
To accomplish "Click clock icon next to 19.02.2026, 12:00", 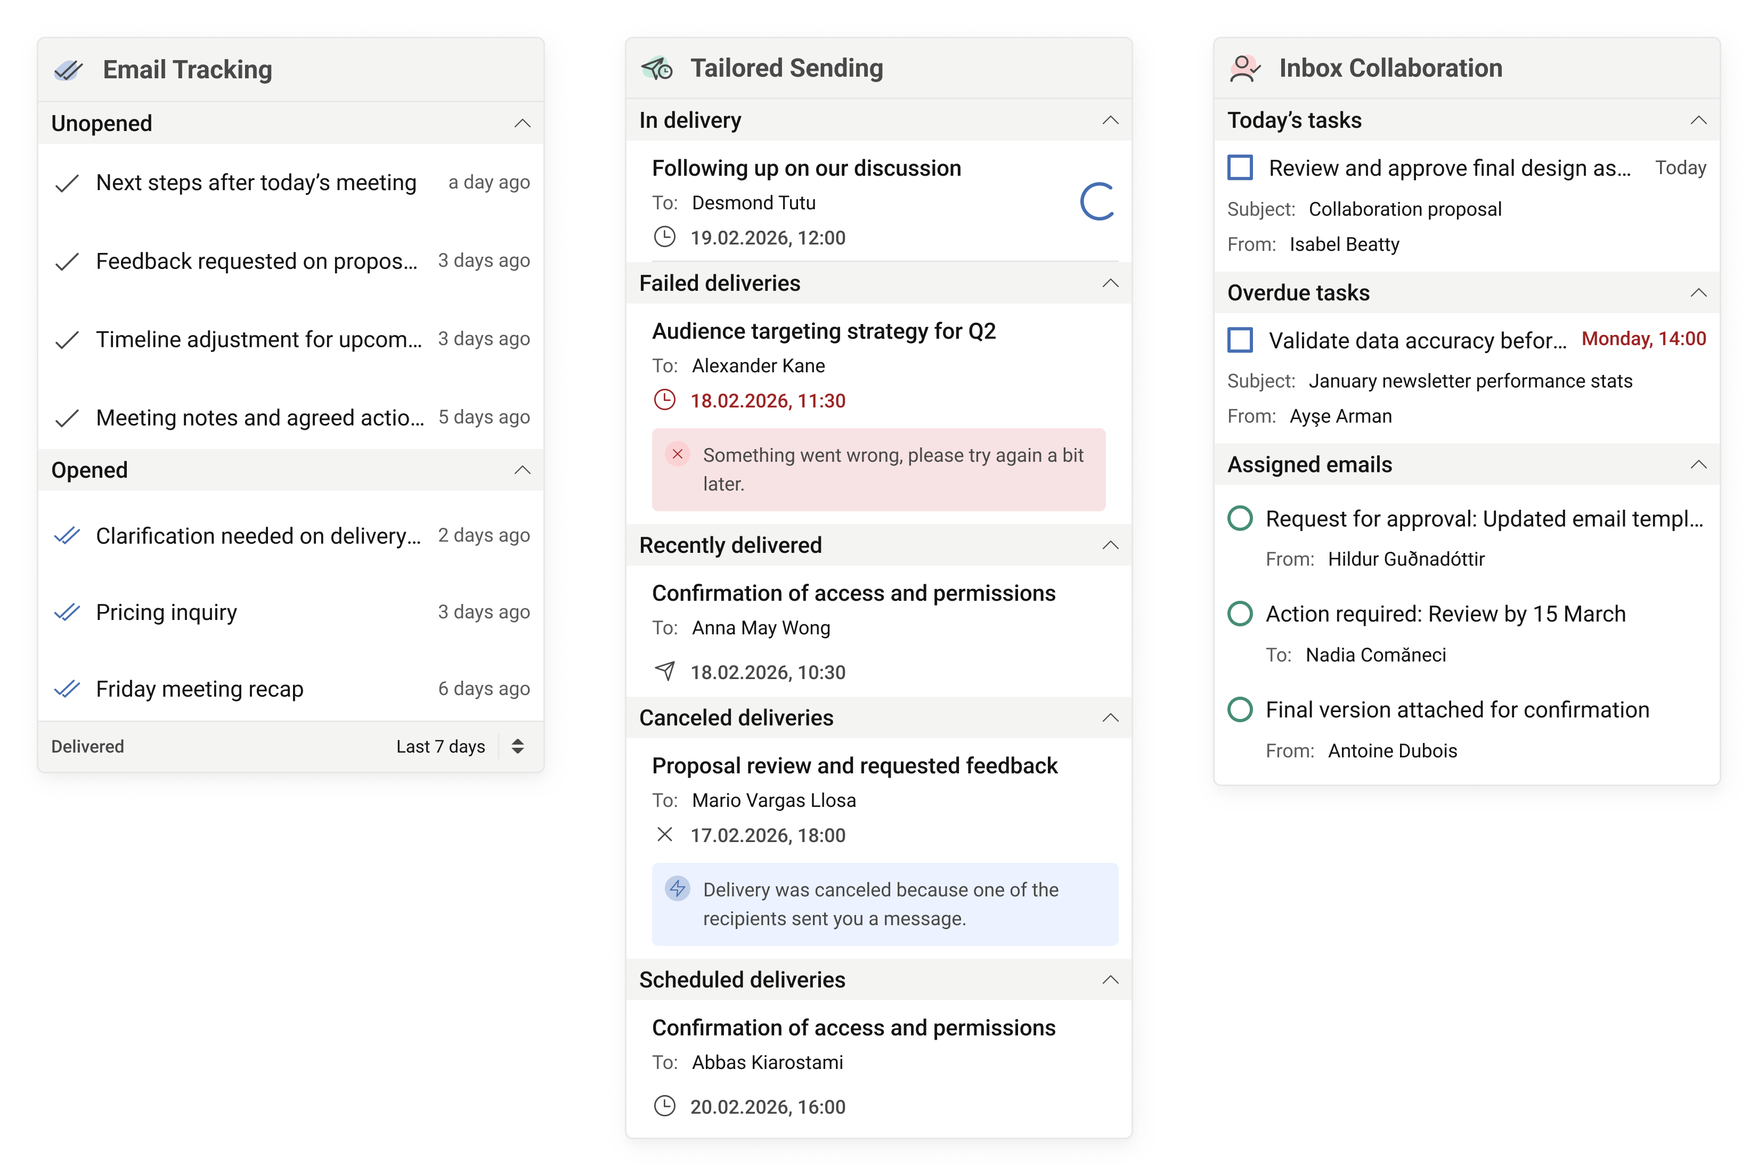I will tap(664, 237).
